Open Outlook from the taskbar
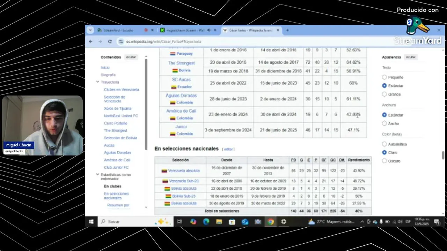 [245, 222]
